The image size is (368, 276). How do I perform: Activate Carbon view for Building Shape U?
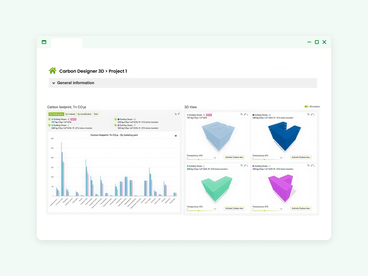pyautogui.click(x=301, y=157)
